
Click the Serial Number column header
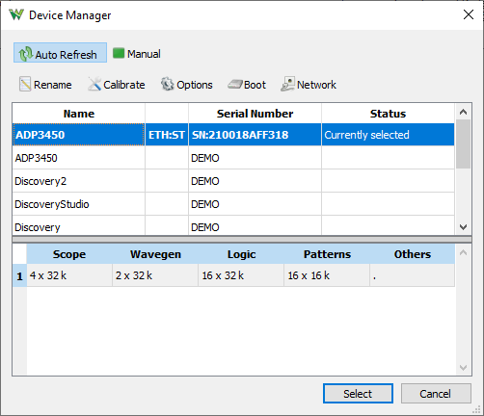(255, 114)
